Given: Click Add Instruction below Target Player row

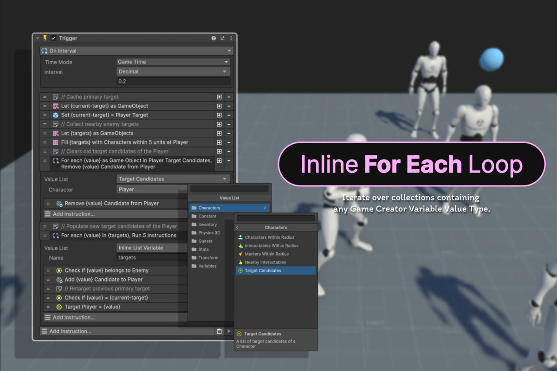Looking at the screenshot, I should click(115, 318).
